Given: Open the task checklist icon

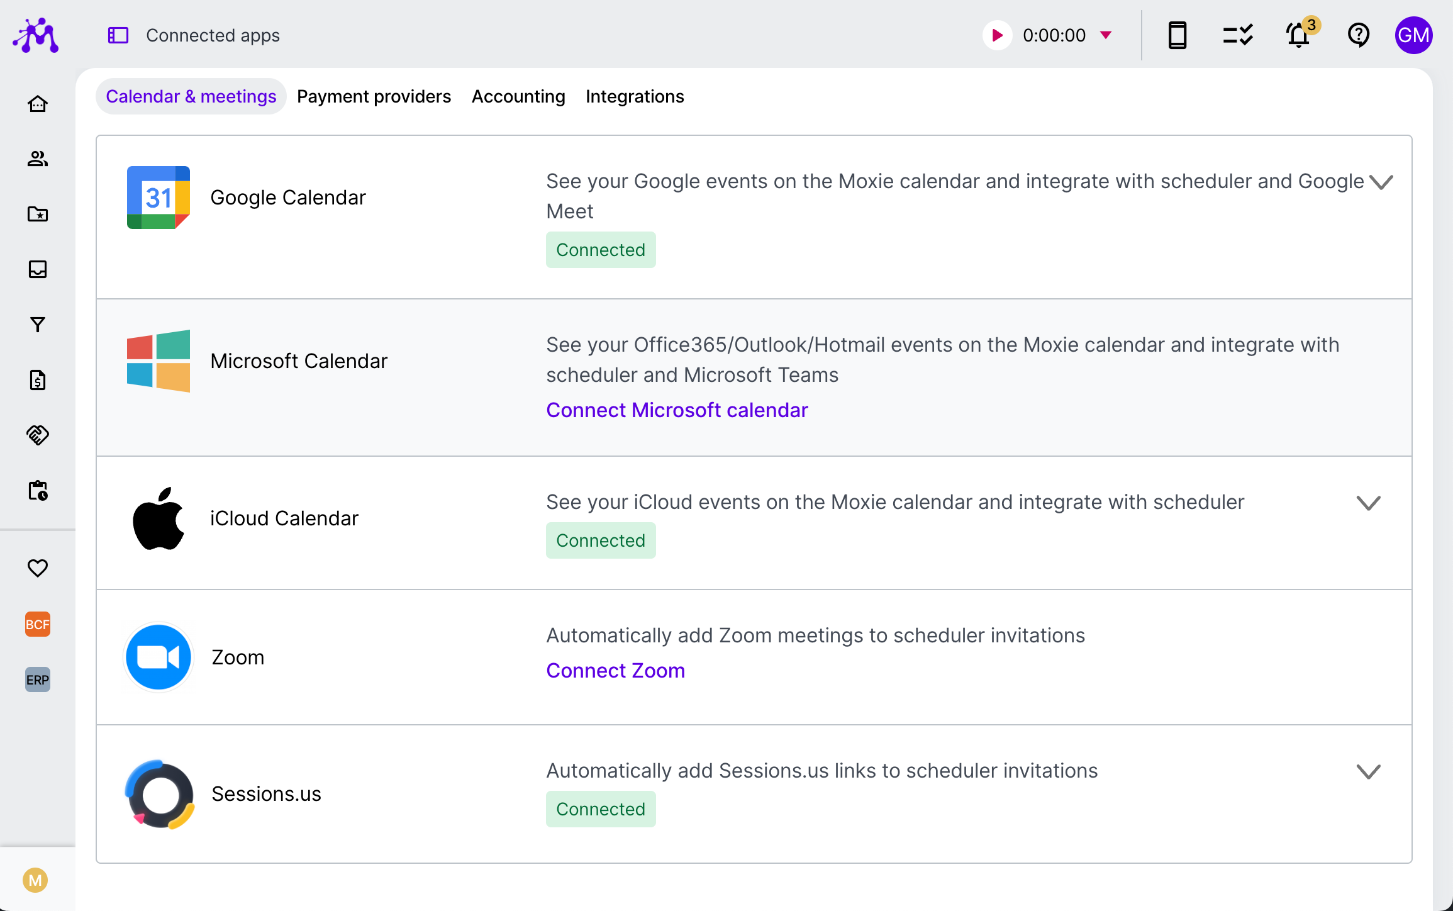Looking at the screenshot, I should [x=1237, y=35].
